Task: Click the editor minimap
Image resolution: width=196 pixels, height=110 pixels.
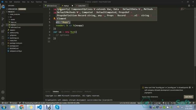Action: tap(187, 9)
